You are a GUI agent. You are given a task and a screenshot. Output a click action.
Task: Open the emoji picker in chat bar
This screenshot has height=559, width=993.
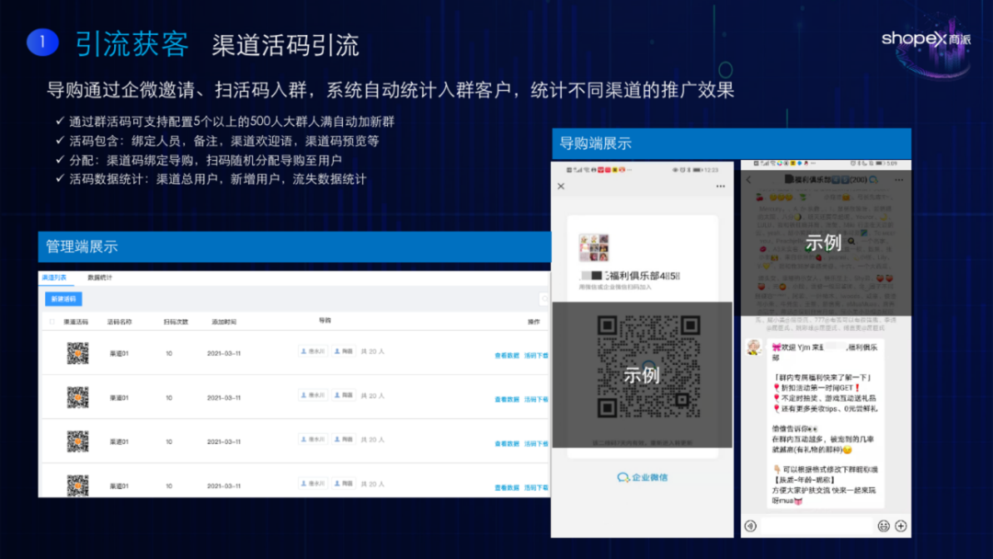pos(884,526)
